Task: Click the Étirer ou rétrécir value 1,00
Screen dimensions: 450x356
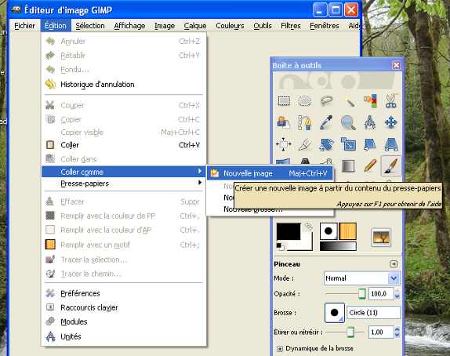Action: coord(382,332)
